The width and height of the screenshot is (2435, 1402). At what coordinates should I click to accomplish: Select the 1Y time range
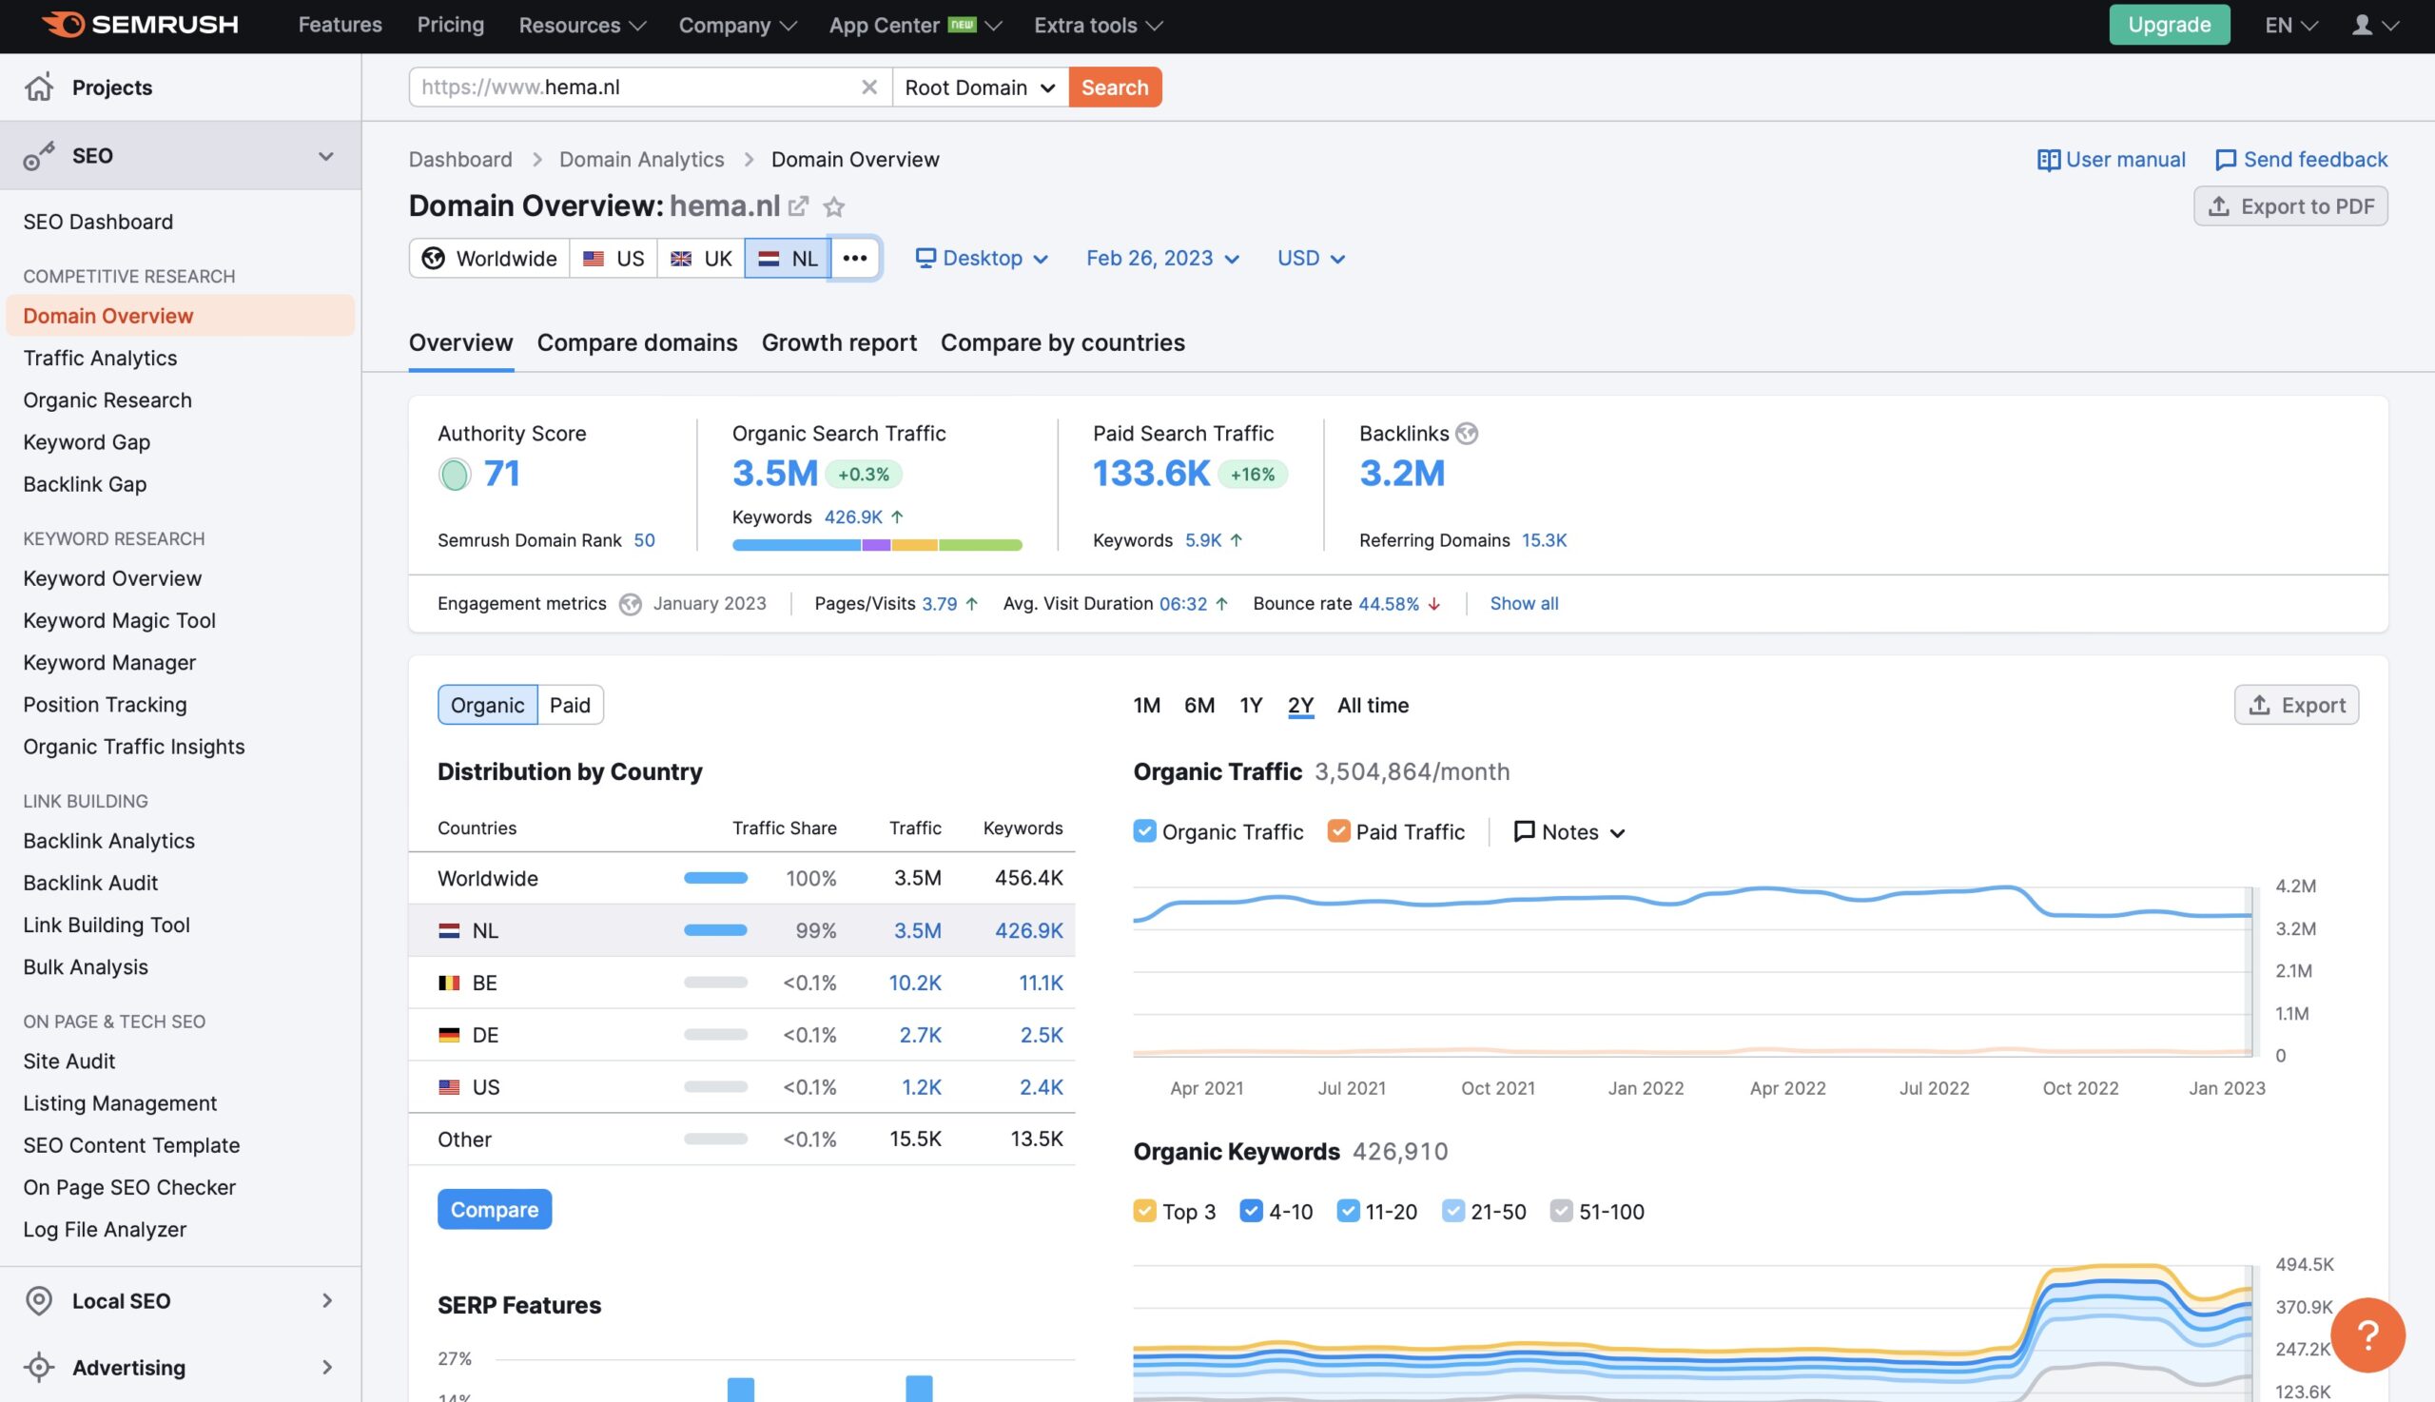click(1250, 705)
